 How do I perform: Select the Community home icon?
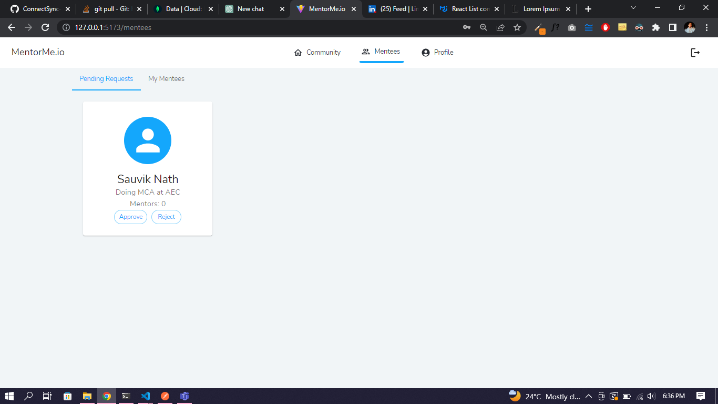click(x=298, y=52)
